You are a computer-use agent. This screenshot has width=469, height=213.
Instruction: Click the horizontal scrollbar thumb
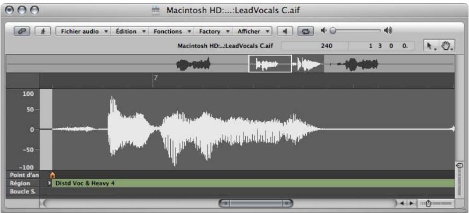click(x=256, y=203)
